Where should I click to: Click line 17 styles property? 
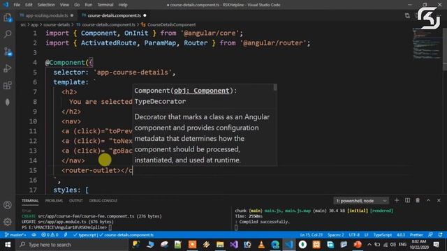(67, 190)
